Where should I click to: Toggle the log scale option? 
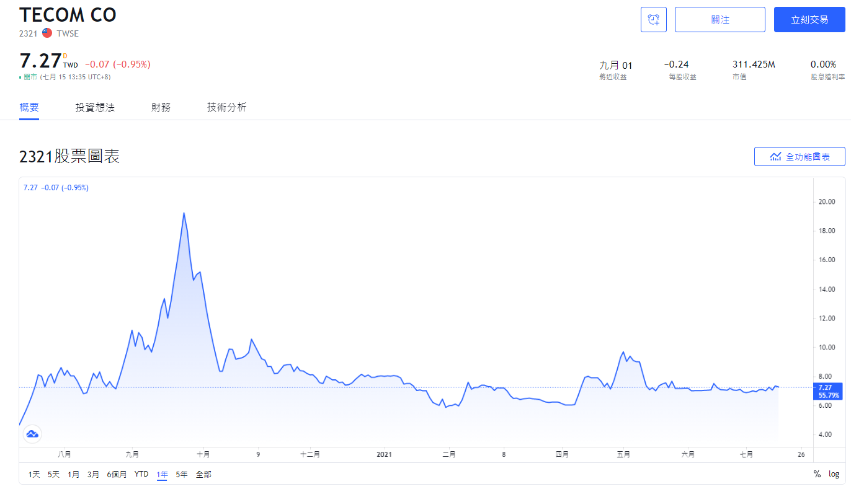[x=834, y=474]
